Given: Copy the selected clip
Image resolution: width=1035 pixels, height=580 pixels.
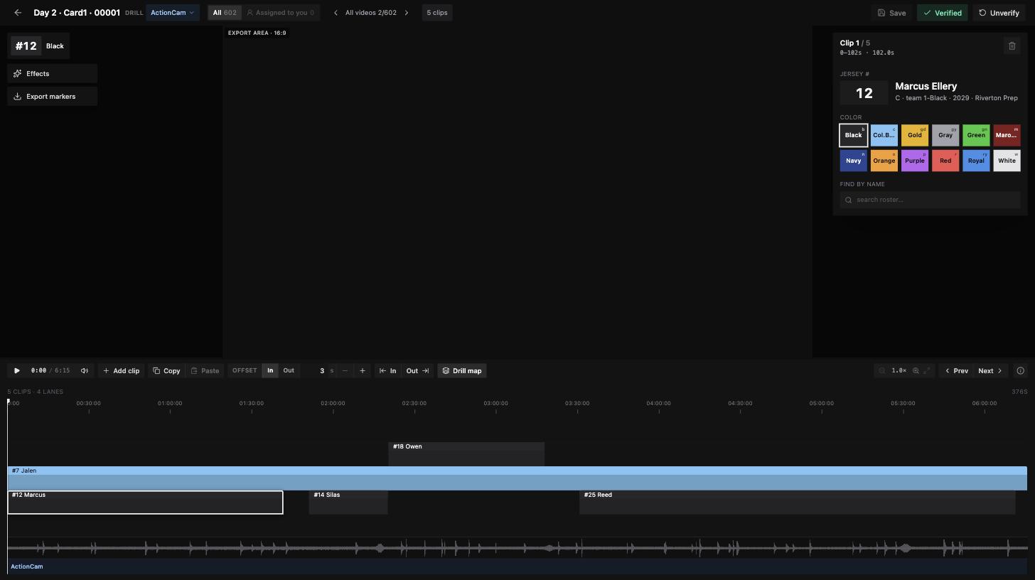Looking at the screenshot, I should coord(166,370).
